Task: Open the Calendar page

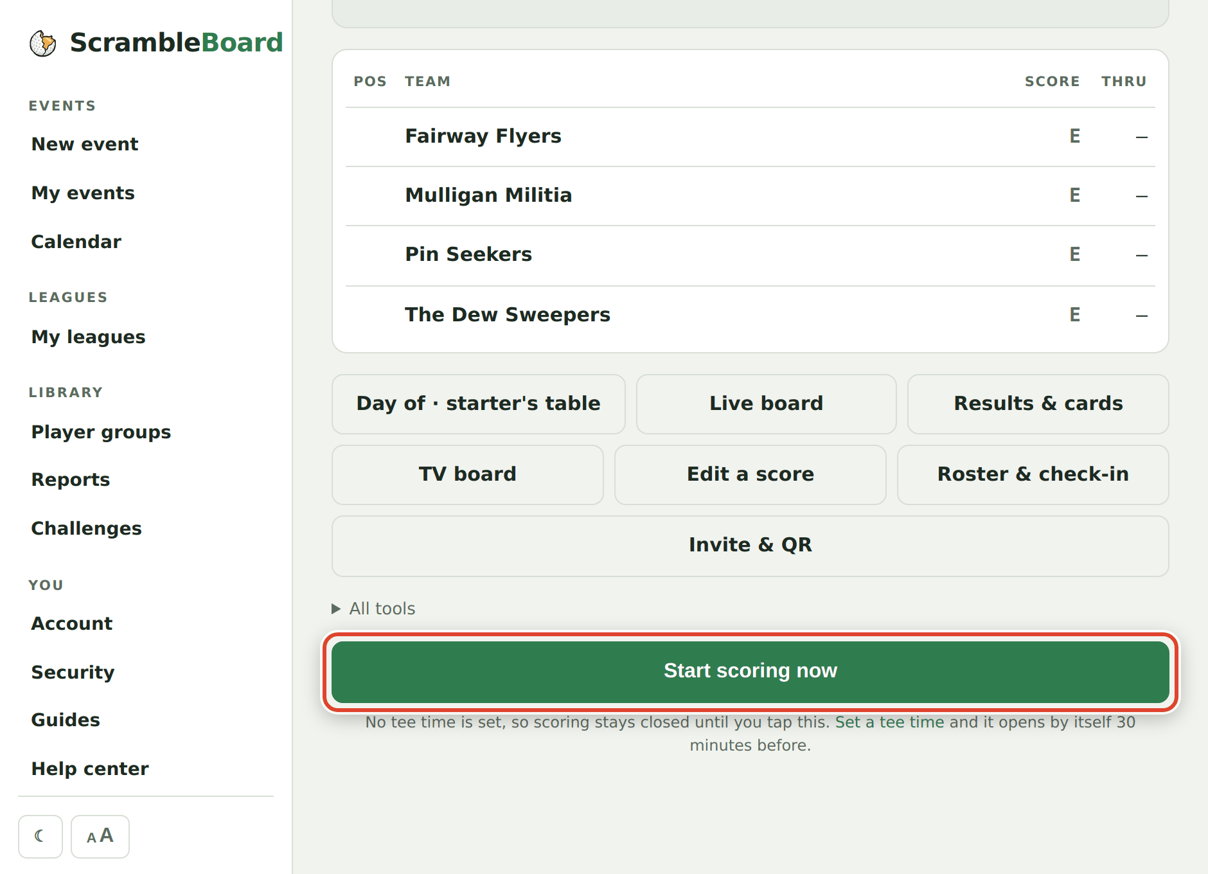Action: coord(76,242)
